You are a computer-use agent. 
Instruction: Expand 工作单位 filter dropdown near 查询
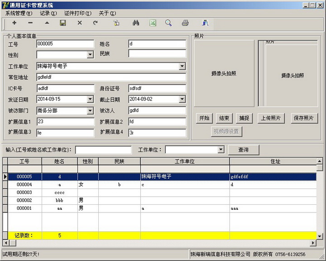(221, 150)
